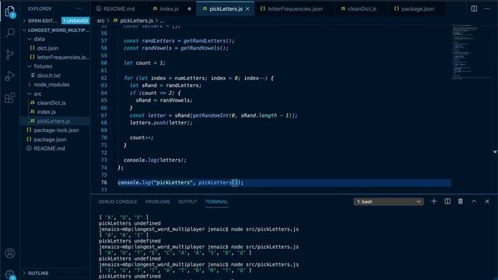The image size is (498, 280).
Task: Split the editor to the right
Action: (x=474, y=9)
